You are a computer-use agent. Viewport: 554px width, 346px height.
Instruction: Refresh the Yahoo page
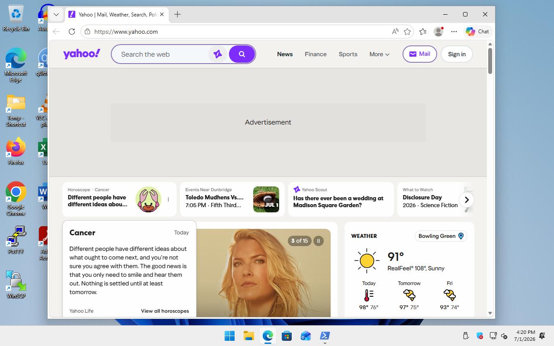pyautogui.click(x=72, y=32)
